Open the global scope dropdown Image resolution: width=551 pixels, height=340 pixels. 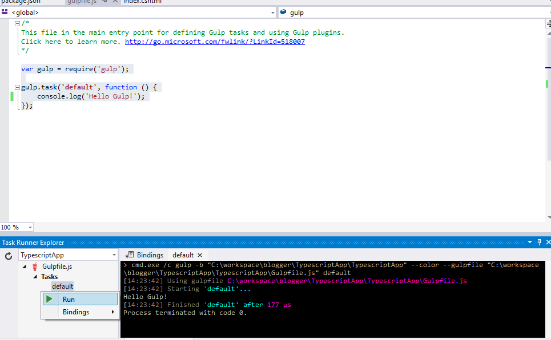272,12
